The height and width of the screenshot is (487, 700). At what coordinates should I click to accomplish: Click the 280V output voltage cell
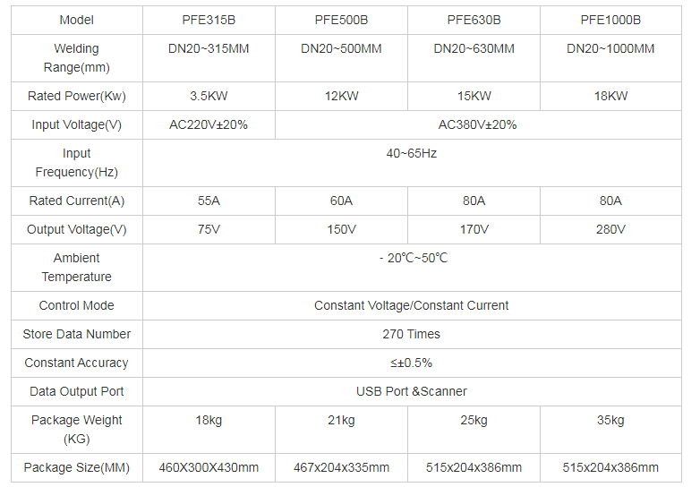(x=610, y=229)
